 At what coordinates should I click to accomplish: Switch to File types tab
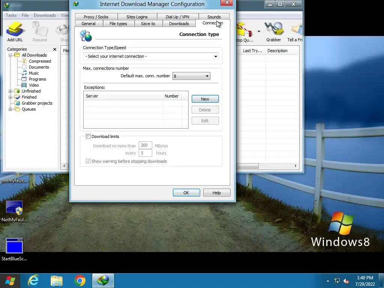[x=118, y=24]
